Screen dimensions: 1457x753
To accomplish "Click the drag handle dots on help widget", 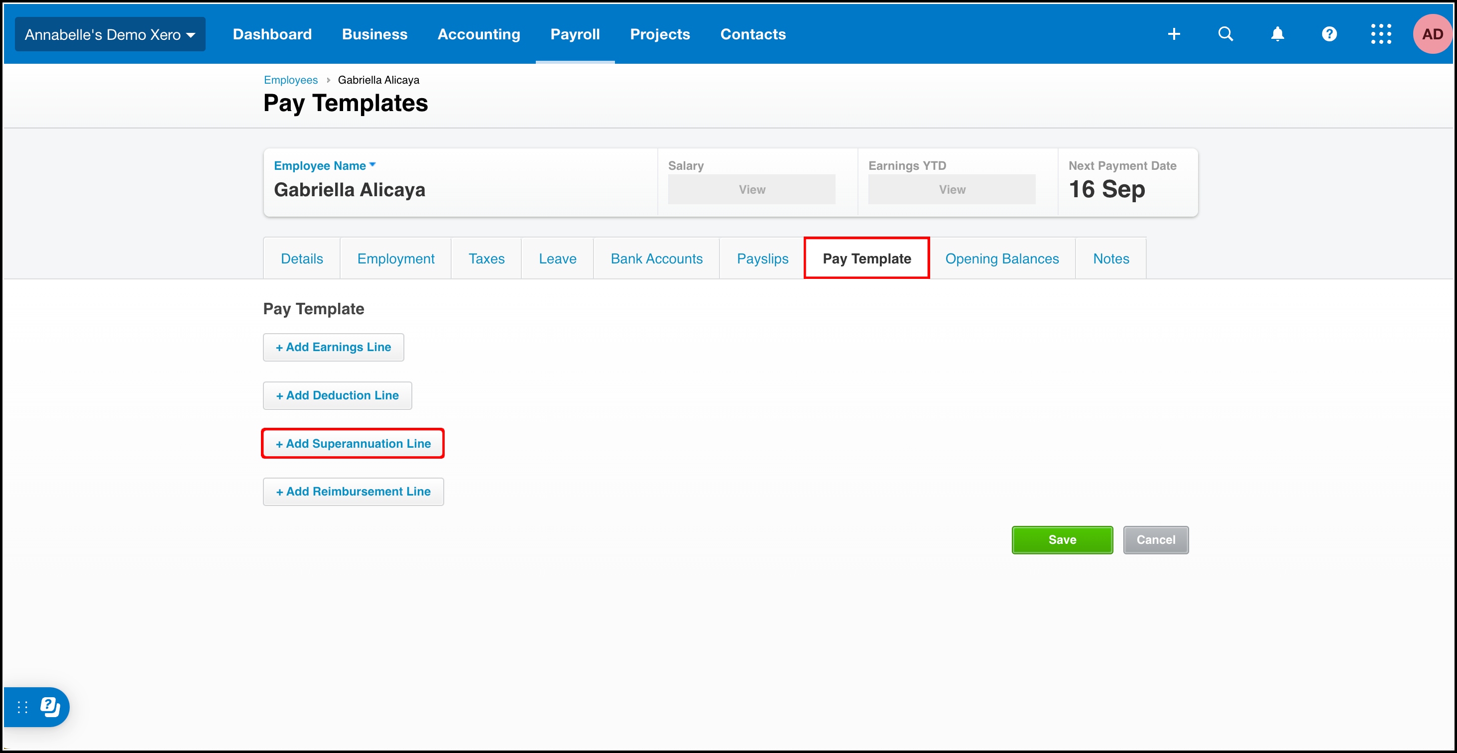I will pyautogui.click(x=22, y=707).
